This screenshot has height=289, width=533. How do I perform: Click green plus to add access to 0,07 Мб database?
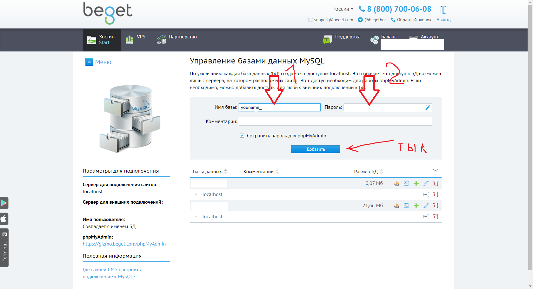(416, 183)
